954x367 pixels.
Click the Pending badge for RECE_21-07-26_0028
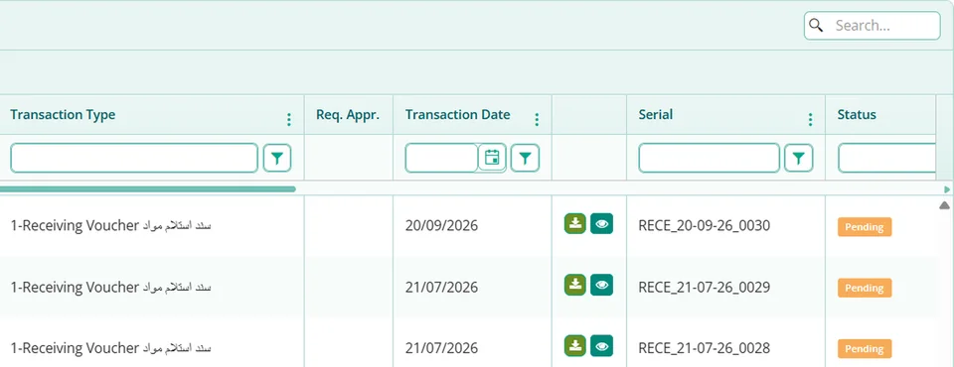pyautogui.click(x=865, y=349)
